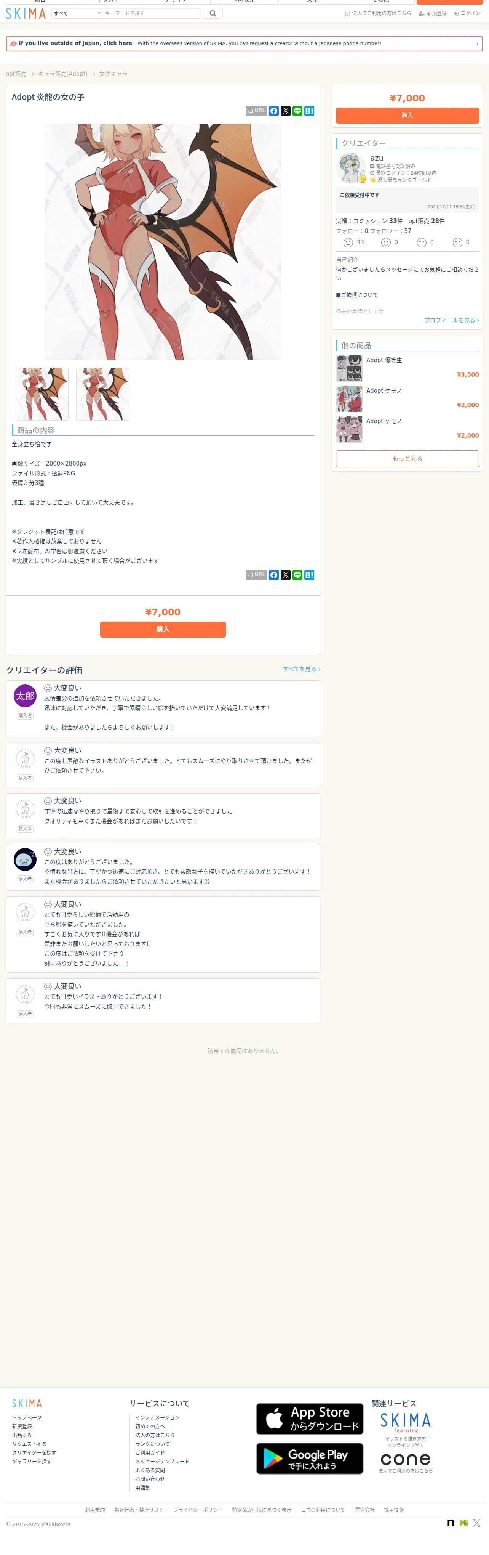
Task: Click creator name azu
Action: [377, 158]
